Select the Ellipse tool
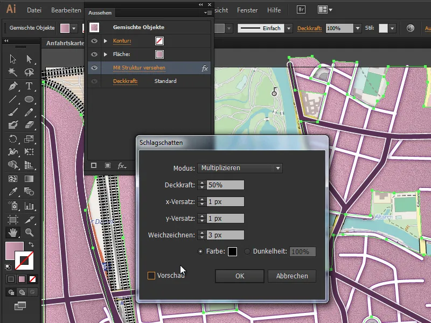 [x=29, y=99]
